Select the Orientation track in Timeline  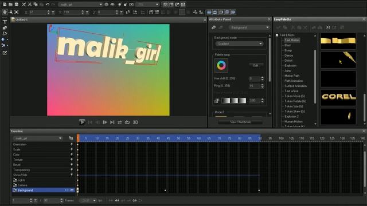pos(43,145)
